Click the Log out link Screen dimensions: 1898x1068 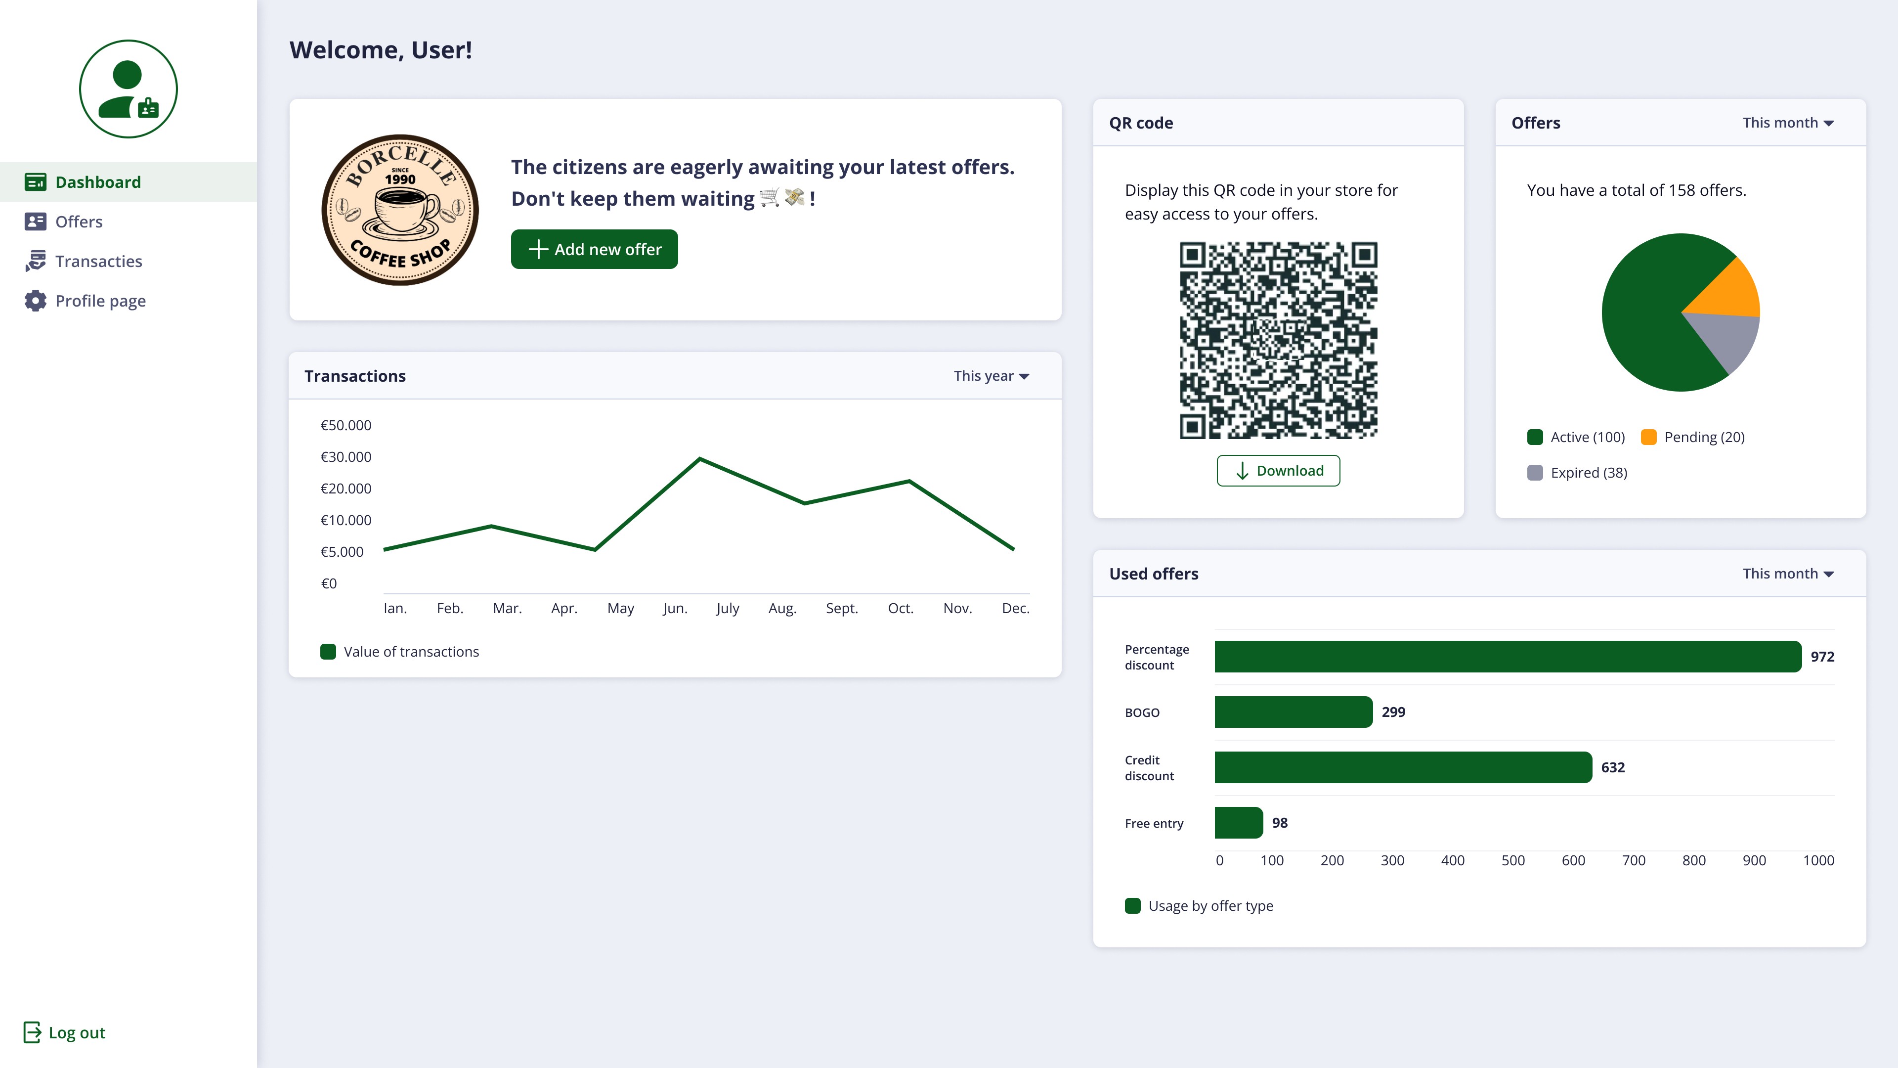(x=77, y=1032)
